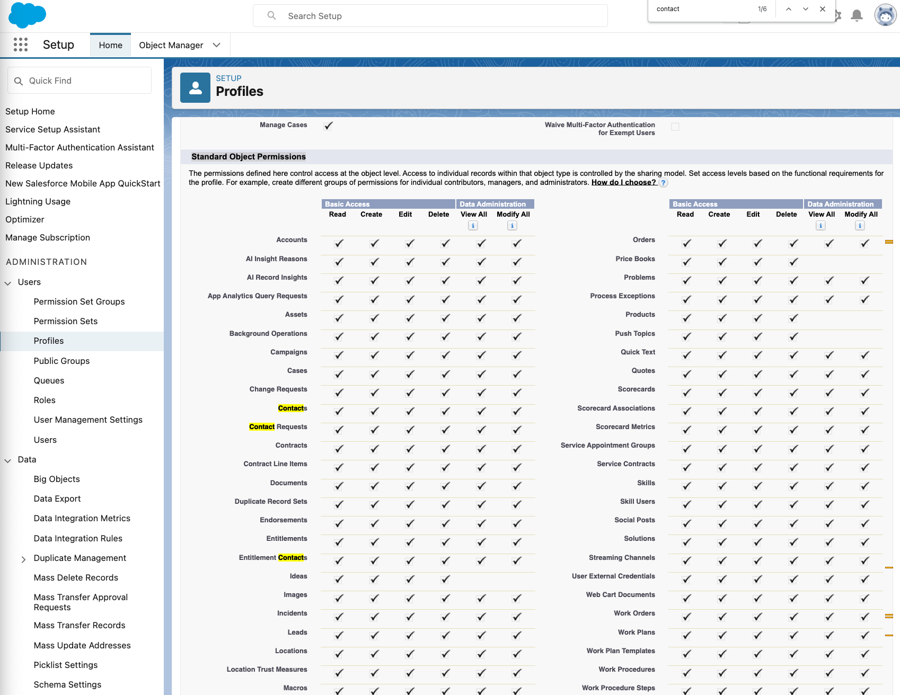Open the App Launcher grid icon
Image resolution: width=900 pixels, height=695 pixels.
(x=21, y=45)
